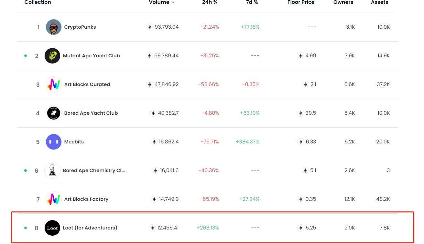The height and width of the screenshot is (244, 424).
Task: Click the ETH icon beside floor price 0.35
Action: pyautogui.click(x=300, y=199)
